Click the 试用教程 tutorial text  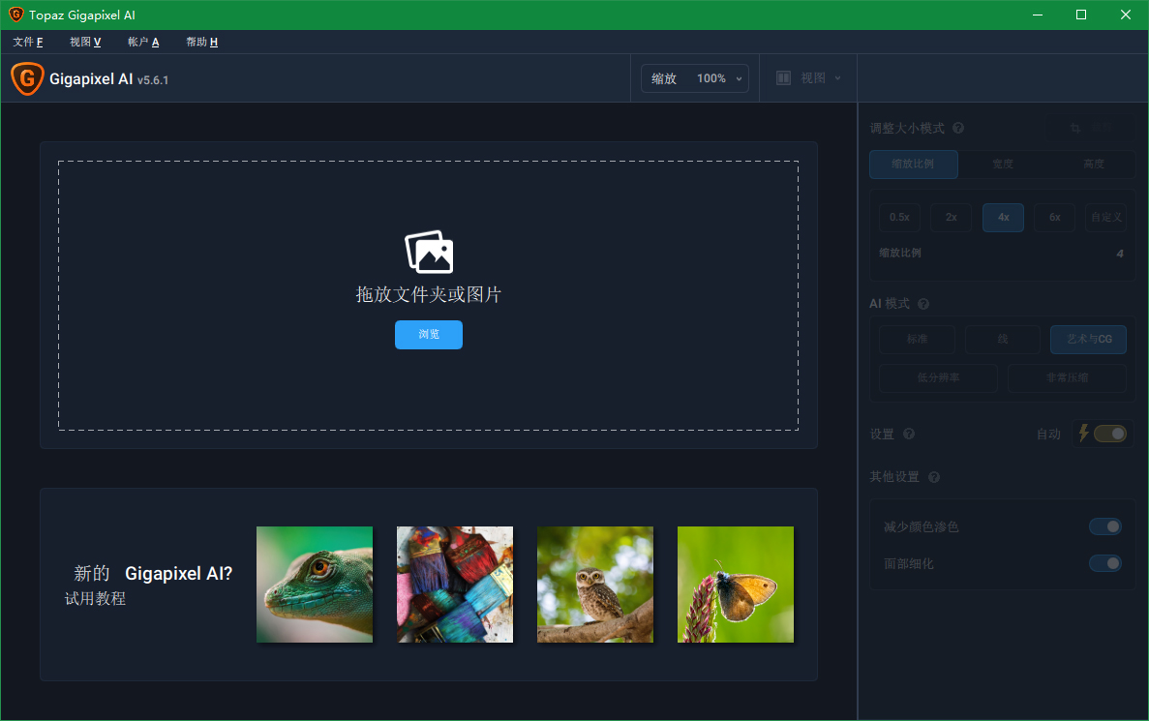[x=95, y=599]
